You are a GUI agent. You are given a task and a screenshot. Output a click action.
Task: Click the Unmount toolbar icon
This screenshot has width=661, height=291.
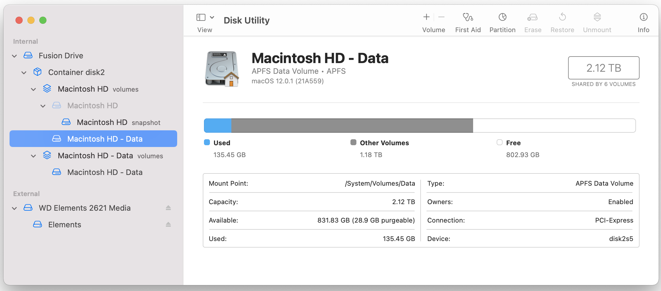[x=597, y=18]
